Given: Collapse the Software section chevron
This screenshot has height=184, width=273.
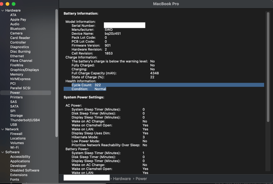Looking at the screenshot, I should 2,152.
